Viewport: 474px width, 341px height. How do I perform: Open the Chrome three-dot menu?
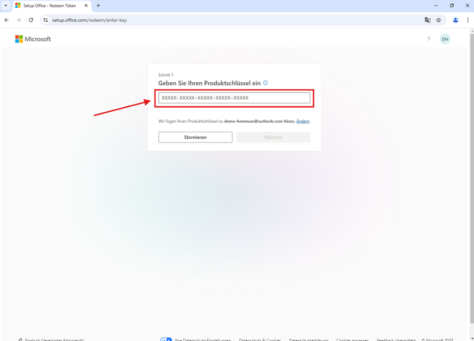(x=467, y=20)
